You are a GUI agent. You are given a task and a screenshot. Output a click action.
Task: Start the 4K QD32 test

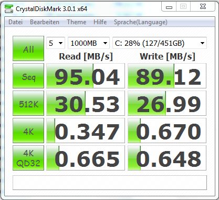click(28, 158)
